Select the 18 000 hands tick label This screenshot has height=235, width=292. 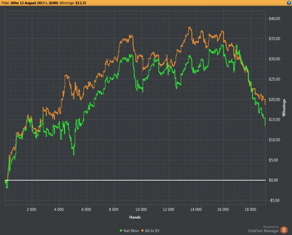[x=250, y=209]
